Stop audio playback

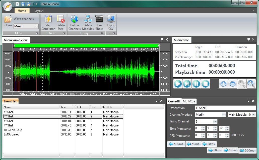click(206, 84)
